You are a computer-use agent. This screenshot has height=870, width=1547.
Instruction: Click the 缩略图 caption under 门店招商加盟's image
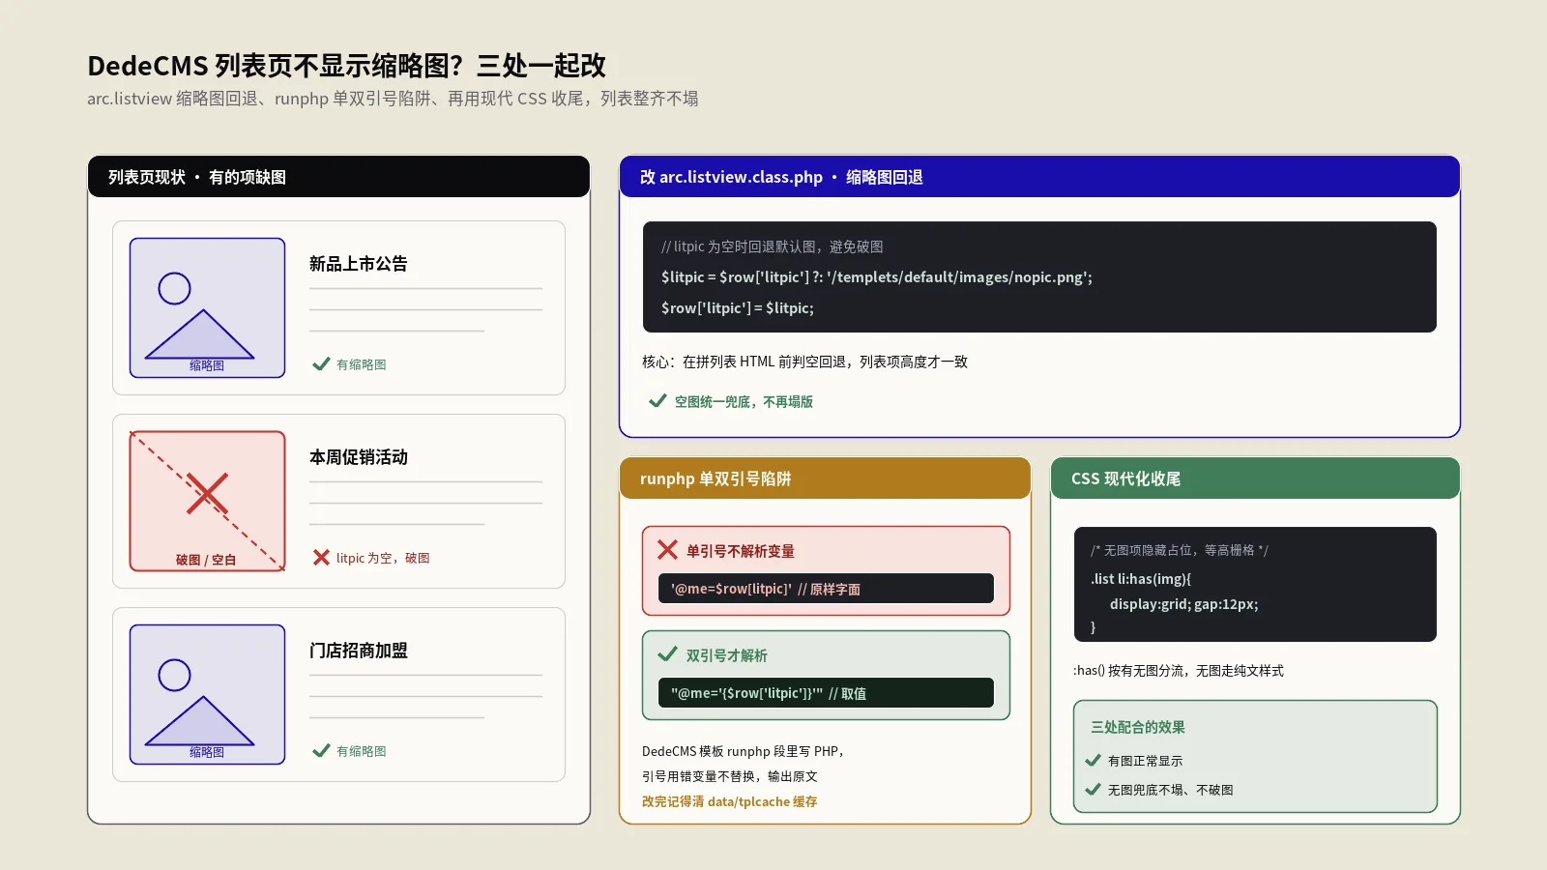click(x=207, y=752)
